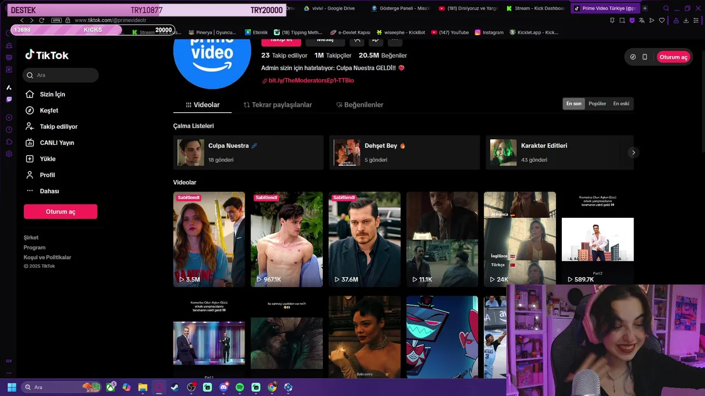
Task: Open Discord from the taskbar
Action: (224, 387)
